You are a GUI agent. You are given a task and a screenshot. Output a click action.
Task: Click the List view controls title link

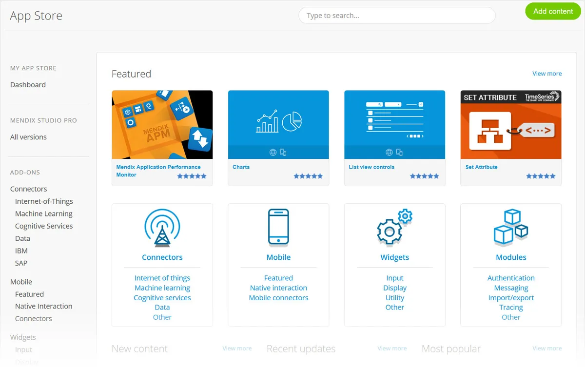pos(371,167)
